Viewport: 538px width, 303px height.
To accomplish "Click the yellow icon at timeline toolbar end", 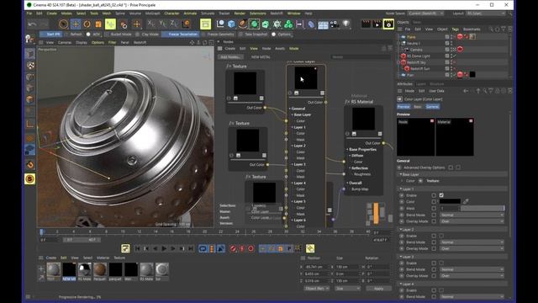I will [310, 248].
